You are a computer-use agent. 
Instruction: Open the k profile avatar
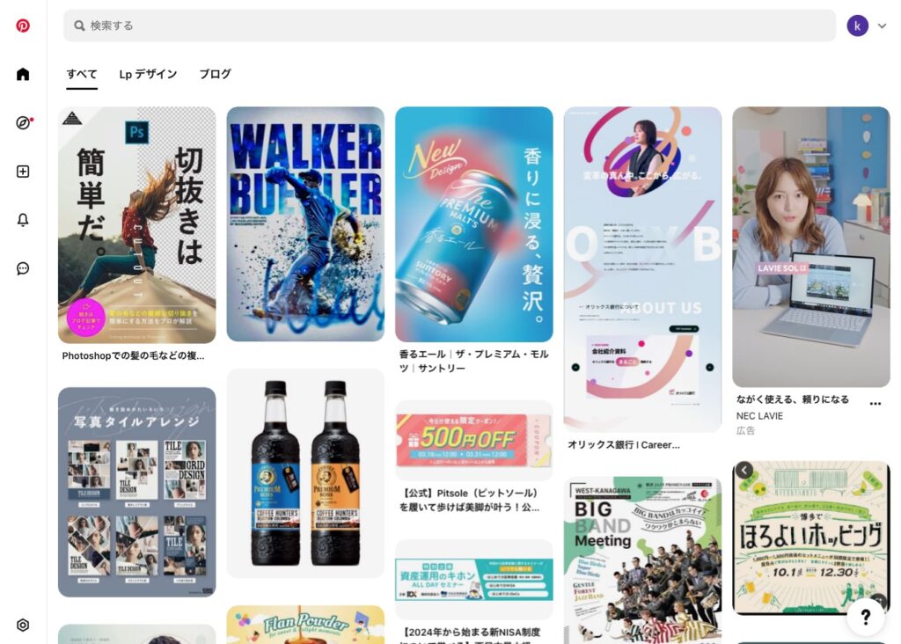[x=857, y=26]
